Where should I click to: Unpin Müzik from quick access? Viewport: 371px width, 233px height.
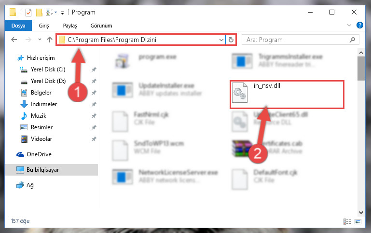pos(94,116)
